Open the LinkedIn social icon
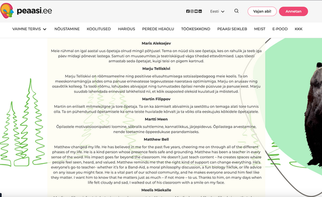 [x=200, y=11]
